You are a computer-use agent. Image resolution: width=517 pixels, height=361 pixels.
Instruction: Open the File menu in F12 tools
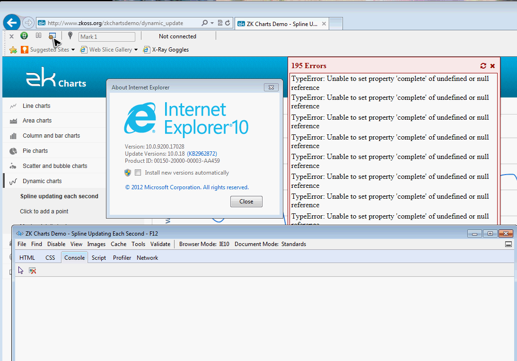pos(22,244)
